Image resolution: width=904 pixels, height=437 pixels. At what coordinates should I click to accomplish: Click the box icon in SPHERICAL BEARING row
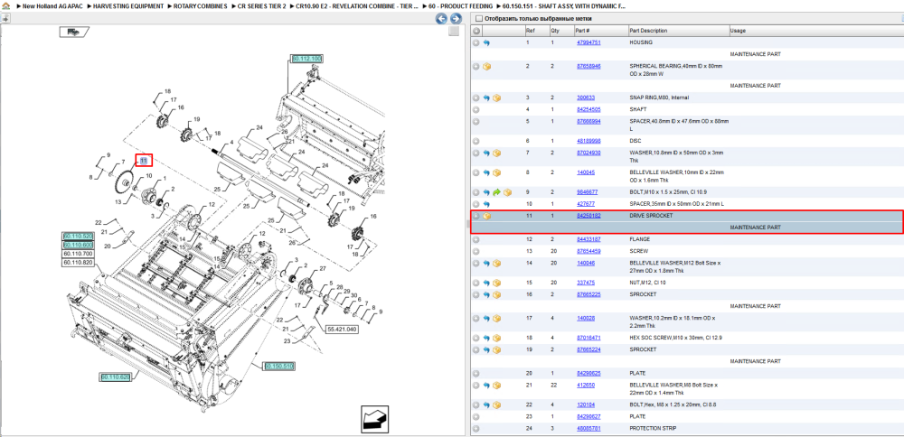[x=486, y=67]
